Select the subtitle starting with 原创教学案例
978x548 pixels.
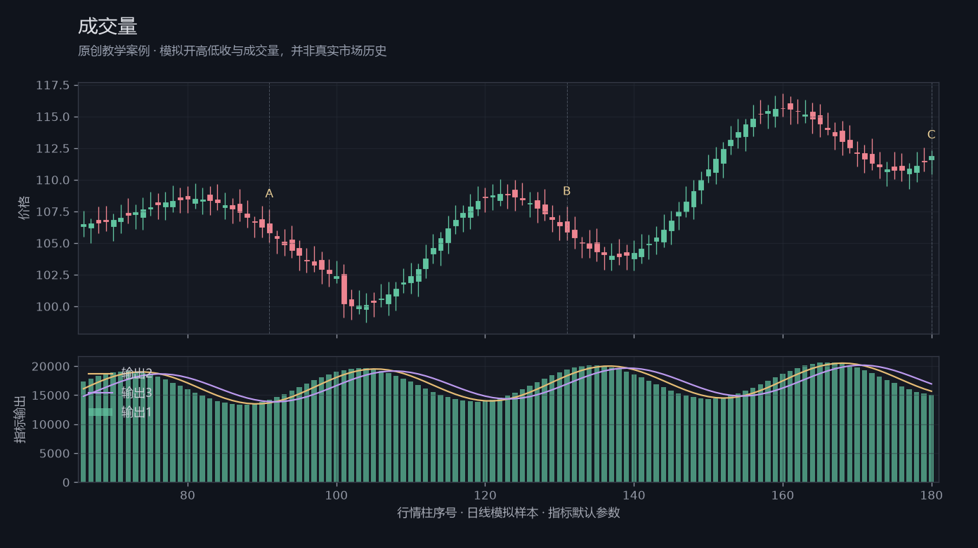(233, 51)
